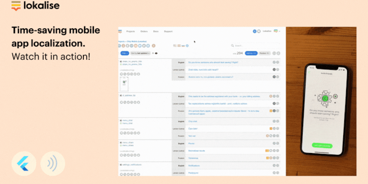
Task: Click first key action icon under cf_address_tip
Action: pyautogui.click(x=121, y=102)
